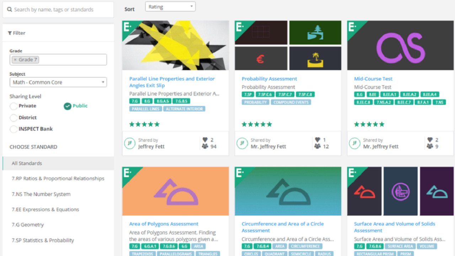The image size is (455, 256).
Task: Select the Private sharing level
Action: [14, 106]
